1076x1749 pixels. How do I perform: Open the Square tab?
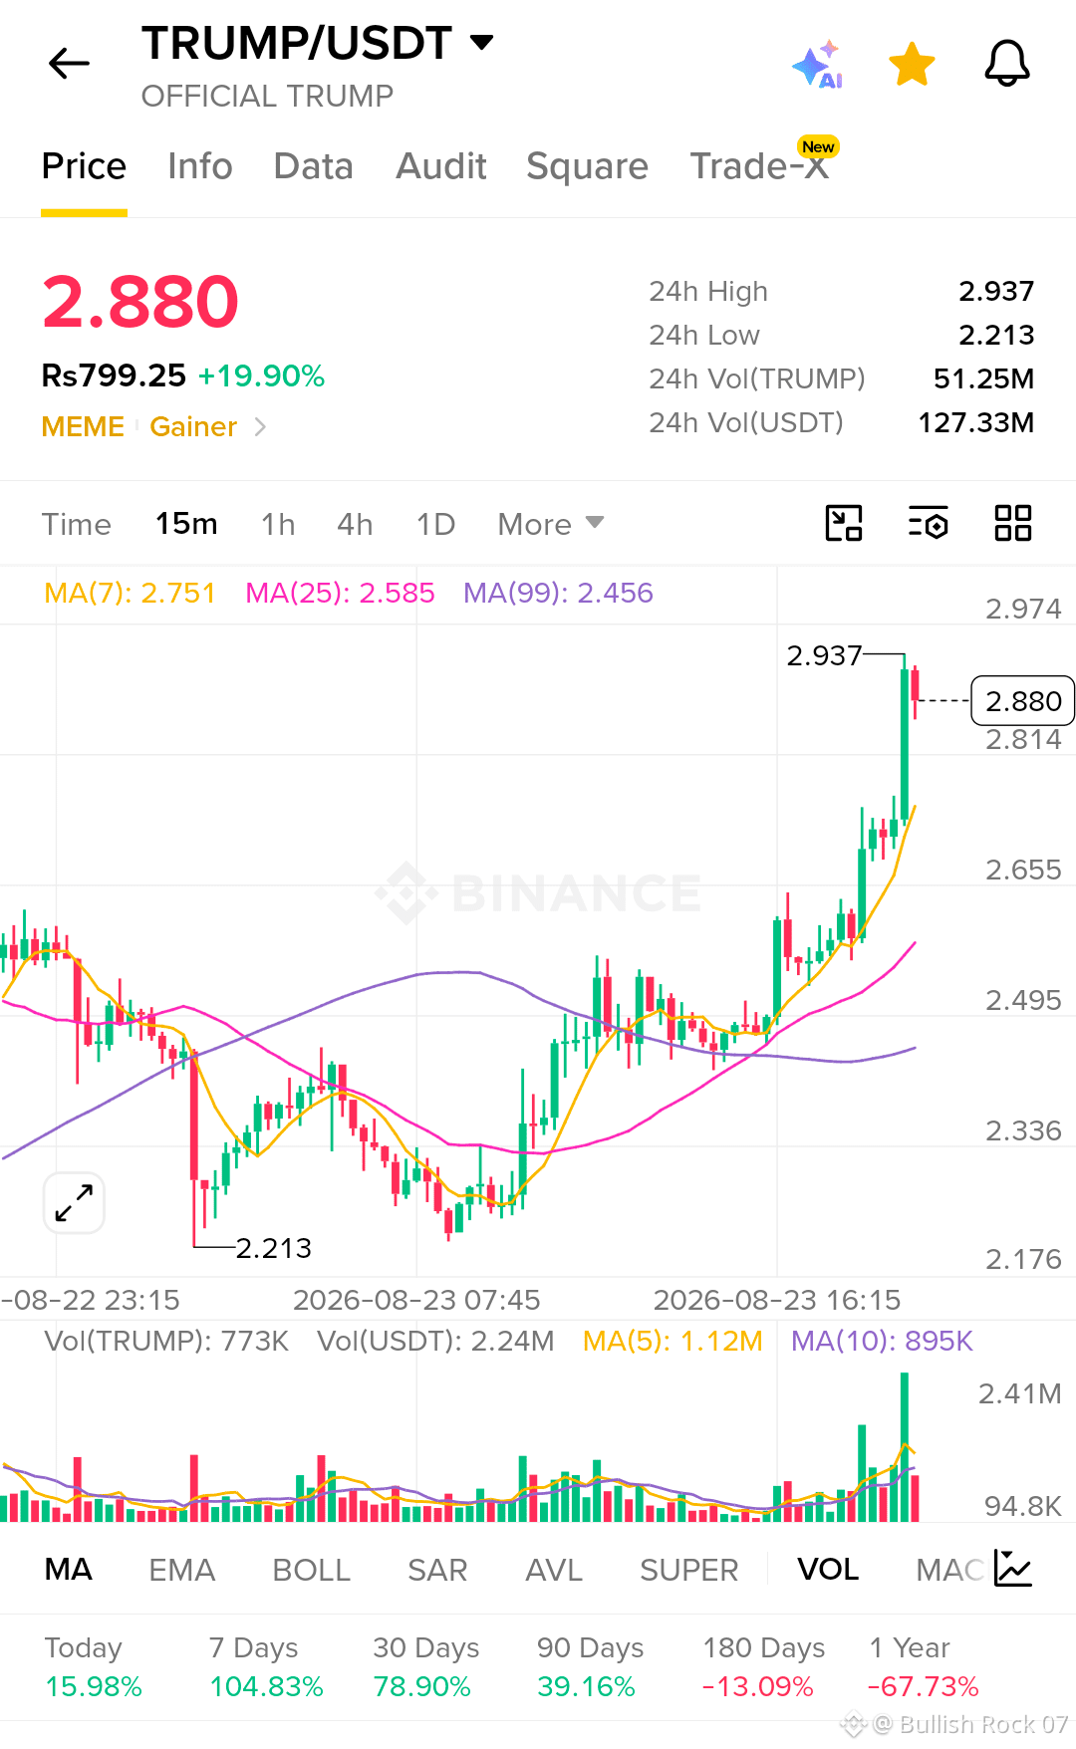(x=588, y=166)
